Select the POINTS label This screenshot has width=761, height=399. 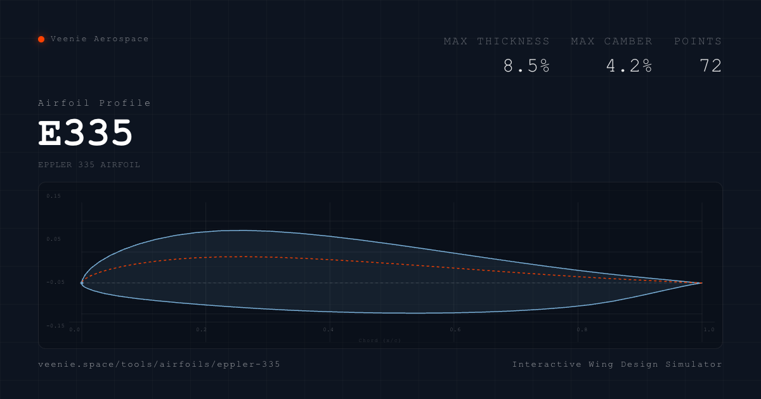coord(698,41)
